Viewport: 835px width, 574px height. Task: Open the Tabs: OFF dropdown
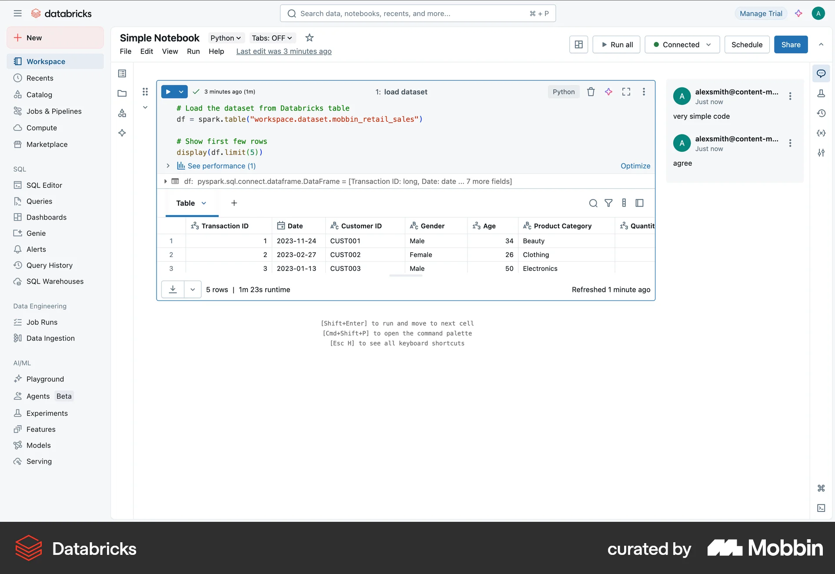pos(271,38)
